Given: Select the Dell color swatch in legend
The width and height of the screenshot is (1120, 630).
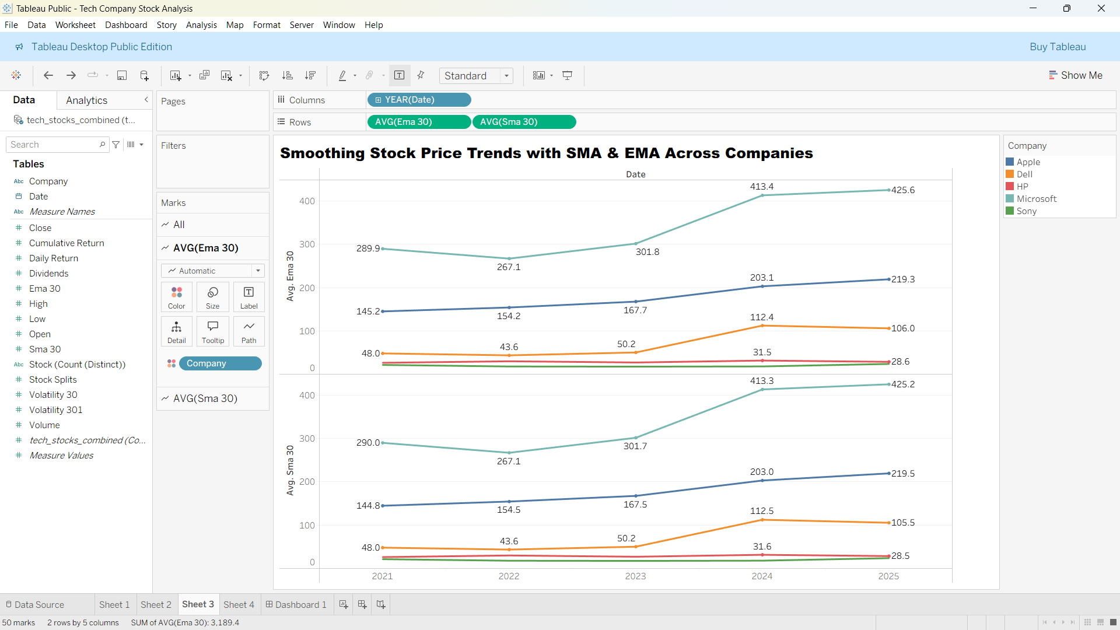Looking at the screenshot, I should click(1010, 174).
